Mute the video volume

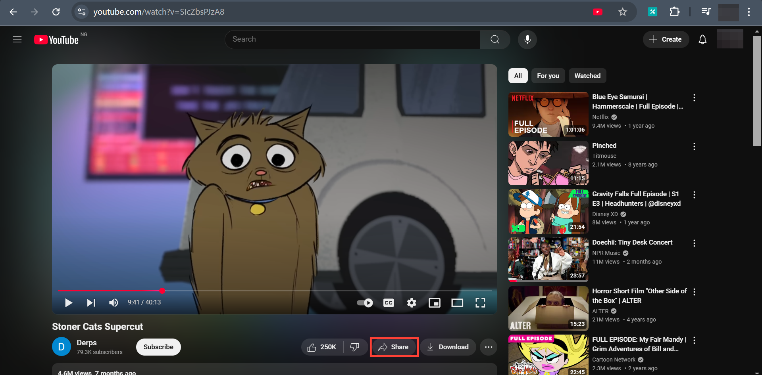(x=114, y=303)
